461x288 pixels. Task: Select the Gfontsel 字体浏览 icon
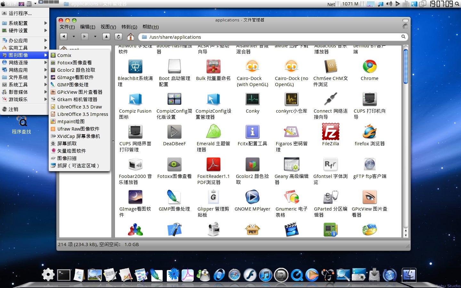point(330,164)
